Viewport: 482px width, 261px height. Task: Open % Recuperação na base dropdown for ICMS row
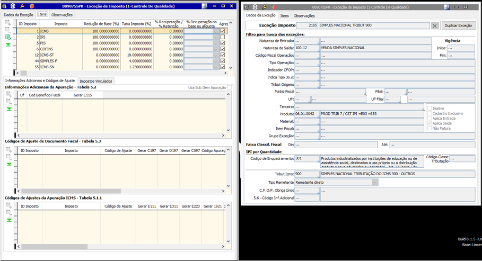click(x=215, y=31)
